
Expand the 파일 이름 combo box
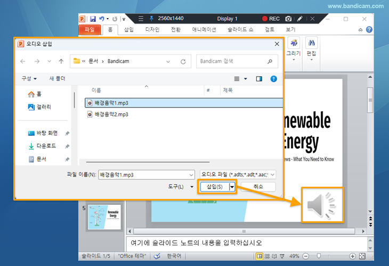191,175
